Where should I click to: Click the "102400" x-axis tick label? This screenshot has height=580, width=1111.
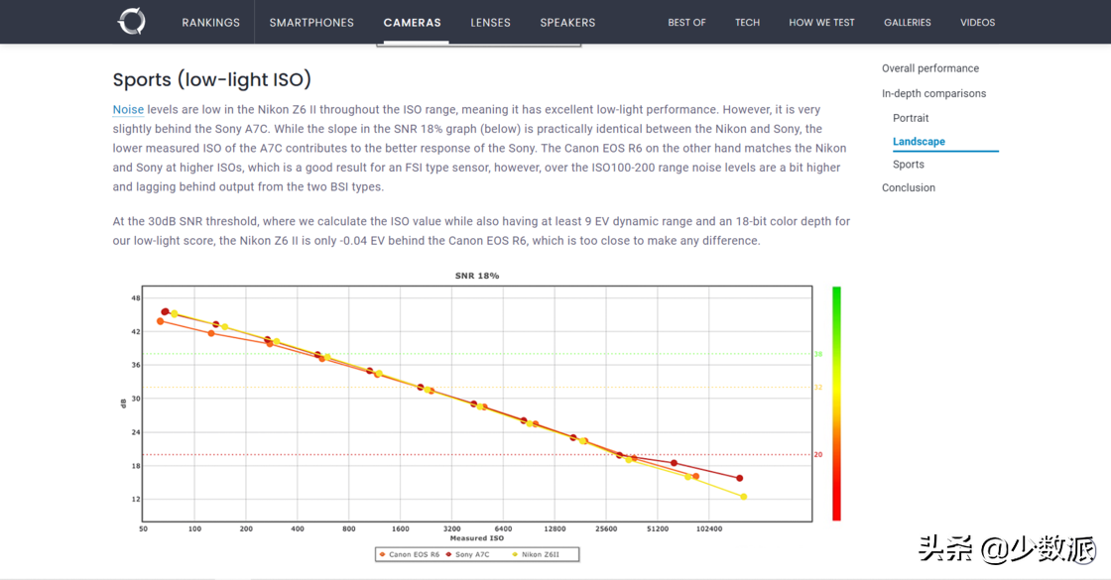click(709, 529)
